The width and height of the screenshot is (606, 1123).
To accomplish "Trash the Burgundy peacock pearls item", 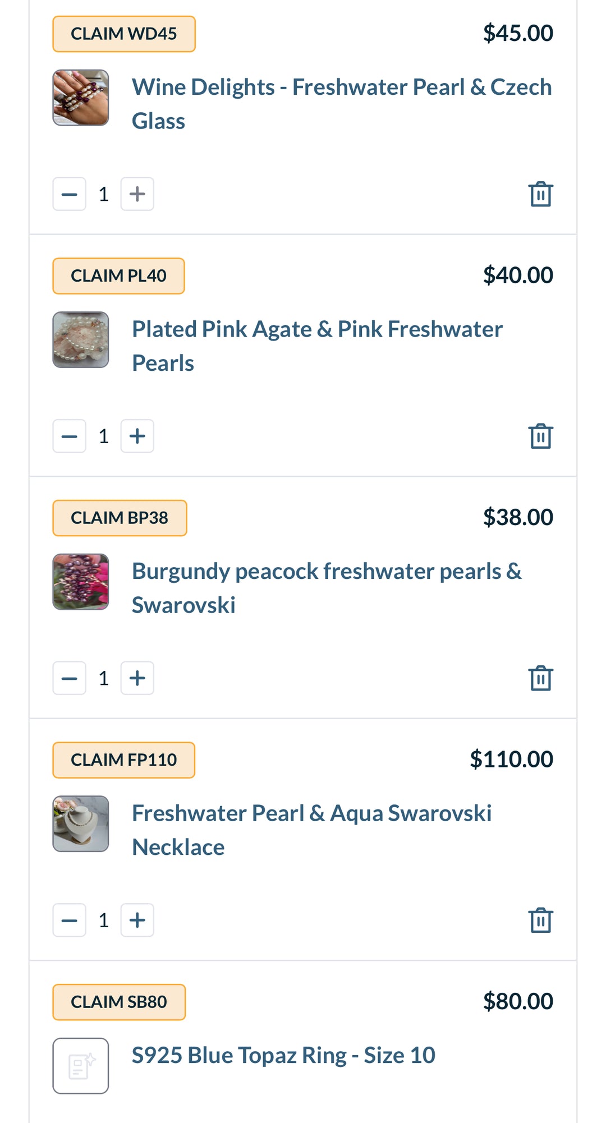I will [540, 678].
